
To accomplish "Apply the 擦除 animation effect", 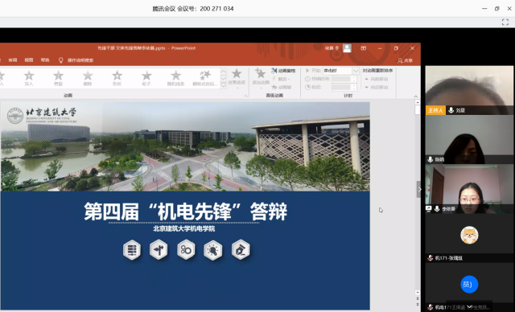I will click(88, 79).
